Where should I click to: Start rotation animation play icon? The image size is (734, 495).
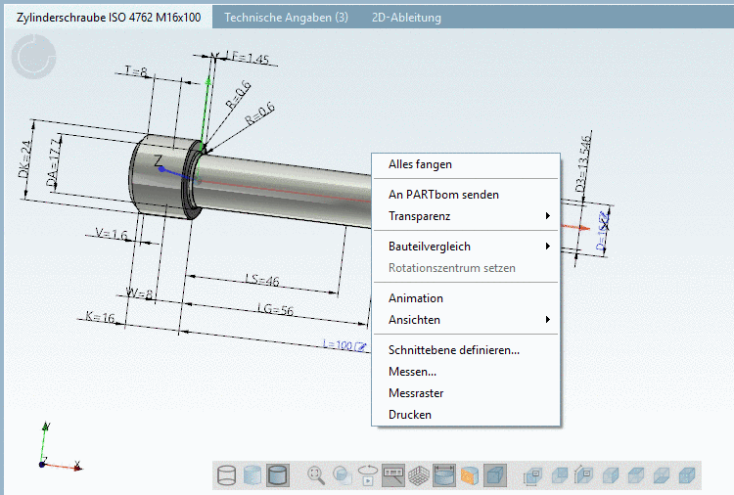368,475
